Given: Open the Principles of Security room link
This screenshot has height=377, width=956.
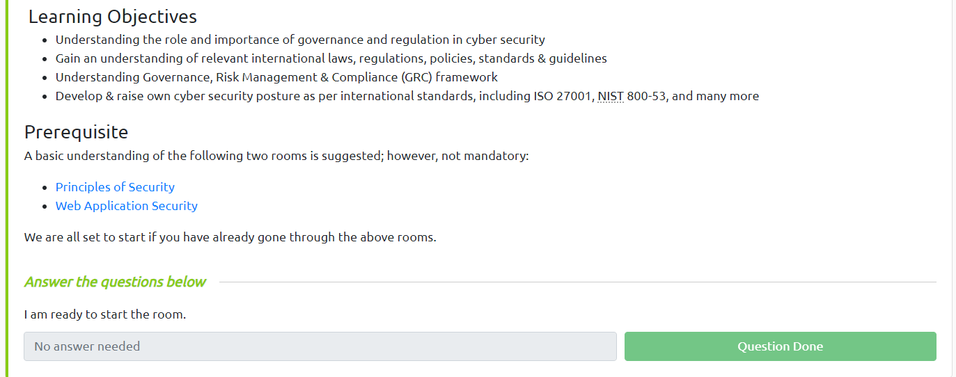Looking at the screenshot, I should tap(115, 187).
